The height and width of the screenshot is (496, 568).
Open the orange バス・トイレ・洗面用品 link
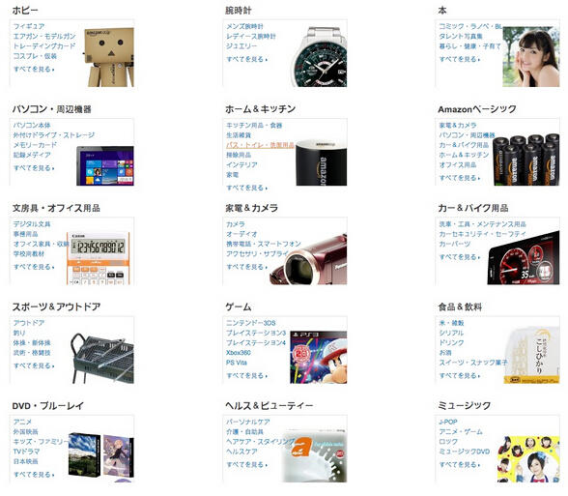(x=260, y=145)
